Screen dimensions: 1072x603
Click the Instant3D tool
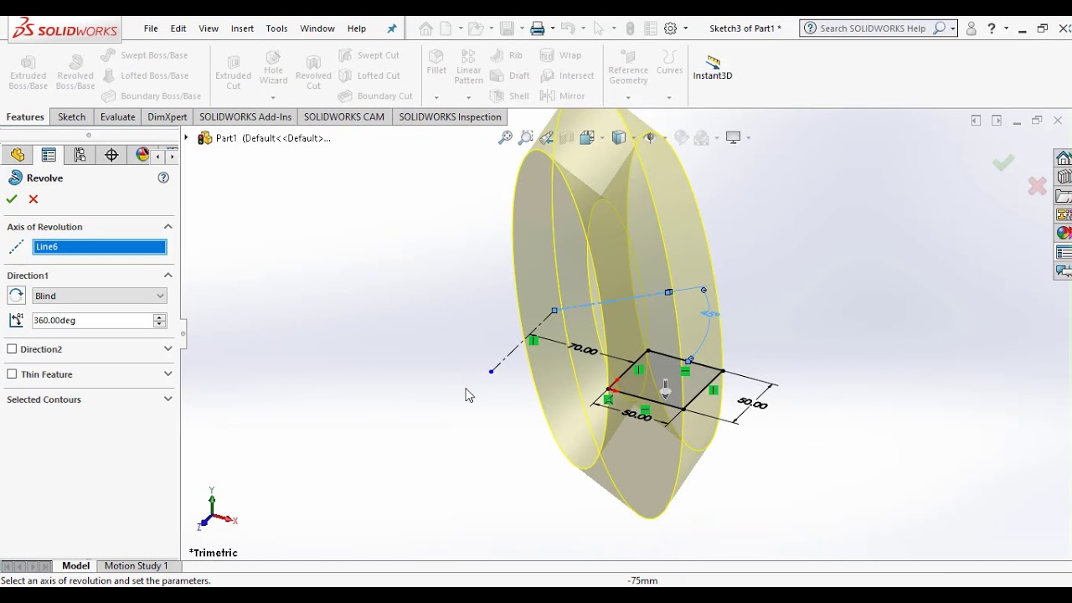click(713, 67)
